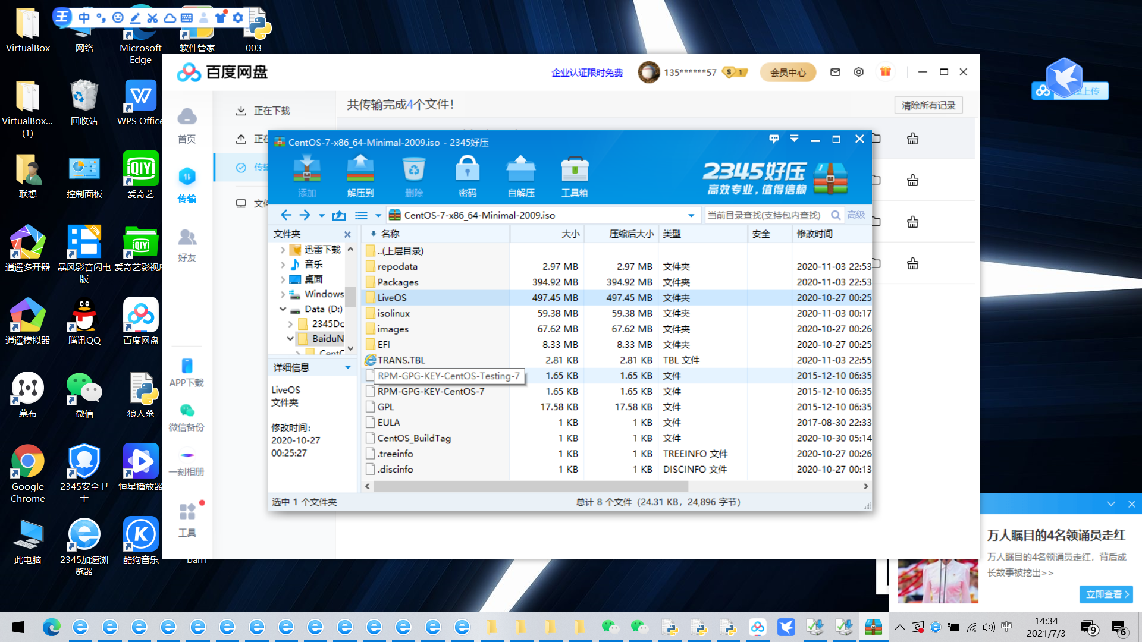Screen dimensions: 1142x642
Task: Click the mail envelope icon in 百度网盘
Action: click(x=835, y=72)
